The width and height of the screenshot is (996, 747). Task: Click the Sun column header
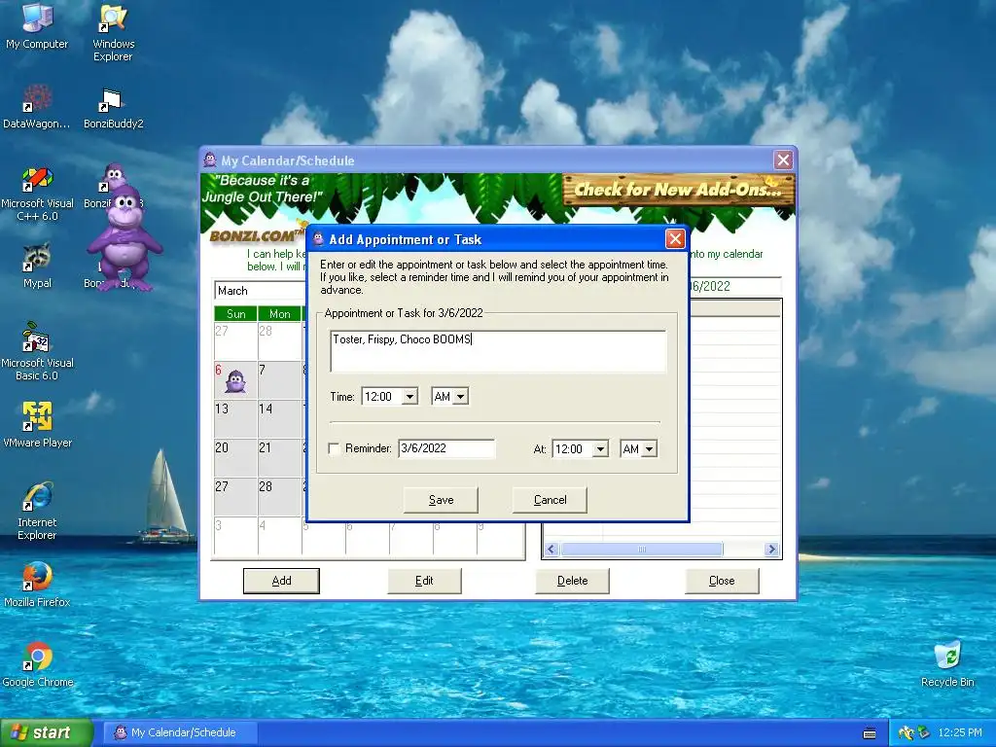click(235, 314)
